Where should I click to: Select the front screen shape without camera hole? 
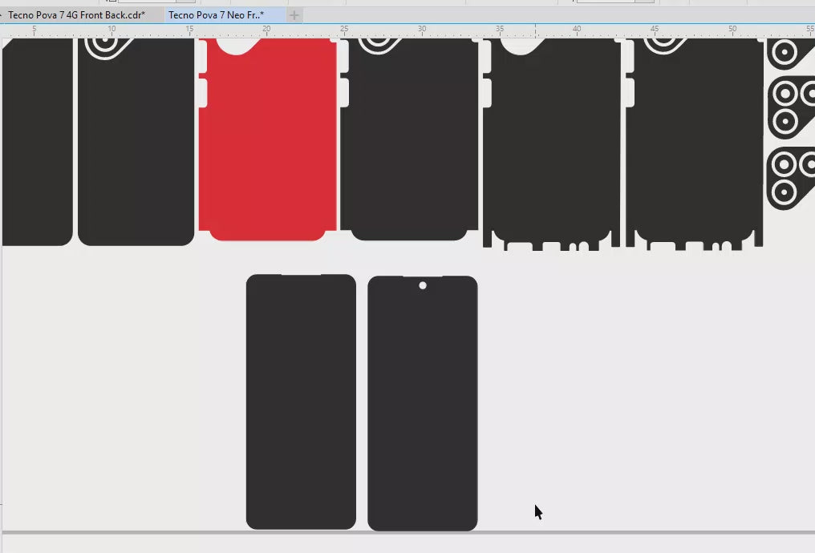point(301,401)
